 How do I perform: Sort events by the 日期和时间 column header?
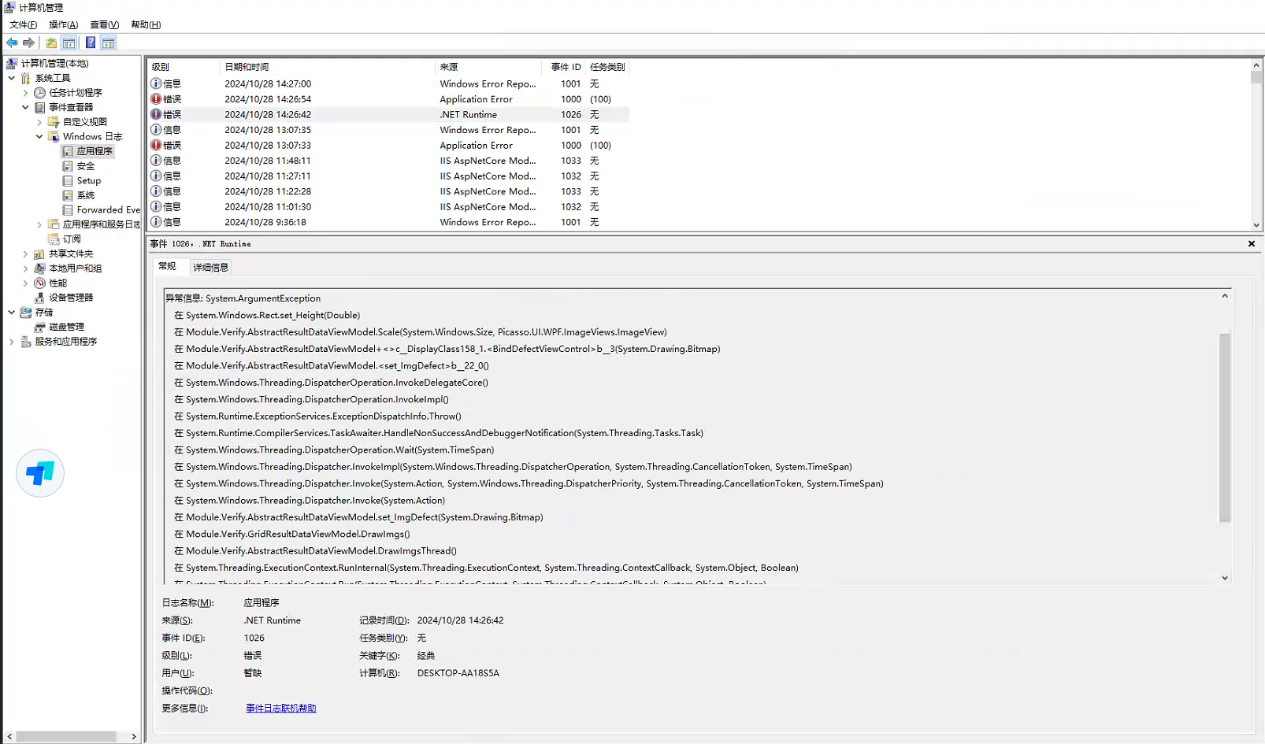[x=247, y=67]
